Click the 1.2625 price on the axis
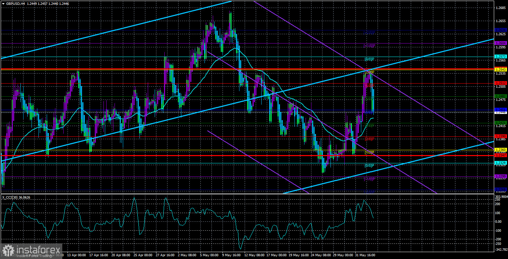Viewport: 508px width, 259px height. (x=501, y=34)
